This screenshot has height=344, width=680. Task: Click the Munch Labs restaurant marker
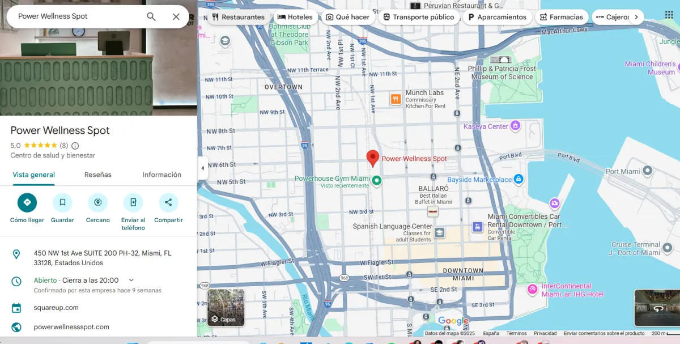point(396,99)
